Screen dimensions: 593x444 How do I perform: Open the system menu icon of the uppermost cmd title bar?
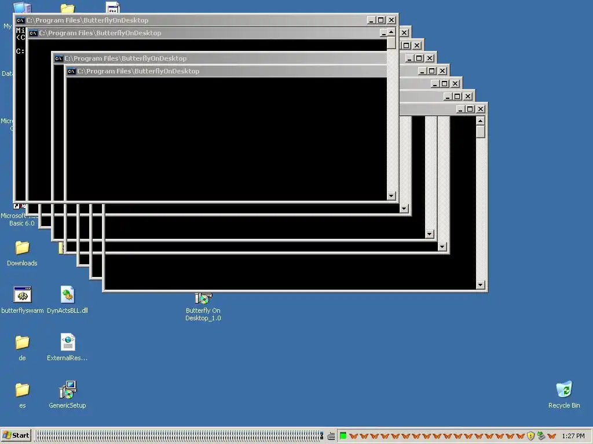point(20,20)
